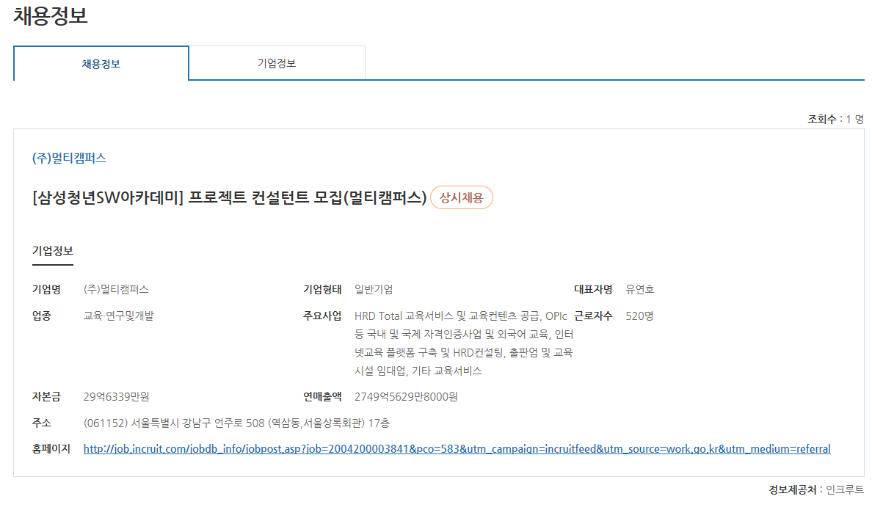
Task: Open the (주)멀티캠퍼스 company link
Action: (x=69, y=158)
